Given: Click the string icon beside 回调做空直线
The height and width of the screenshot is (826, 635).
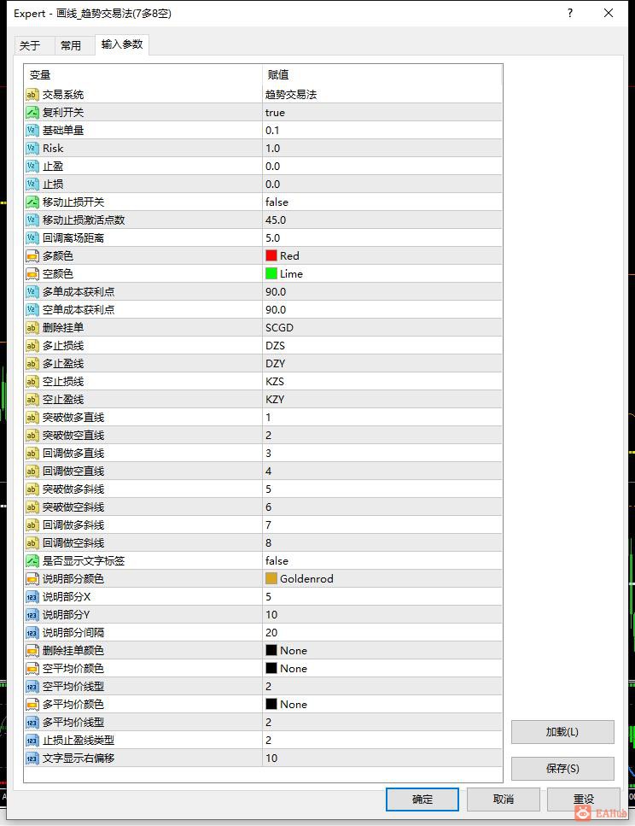Looking at the screenshot, I should pyautogui.click(x=32, y=472).
